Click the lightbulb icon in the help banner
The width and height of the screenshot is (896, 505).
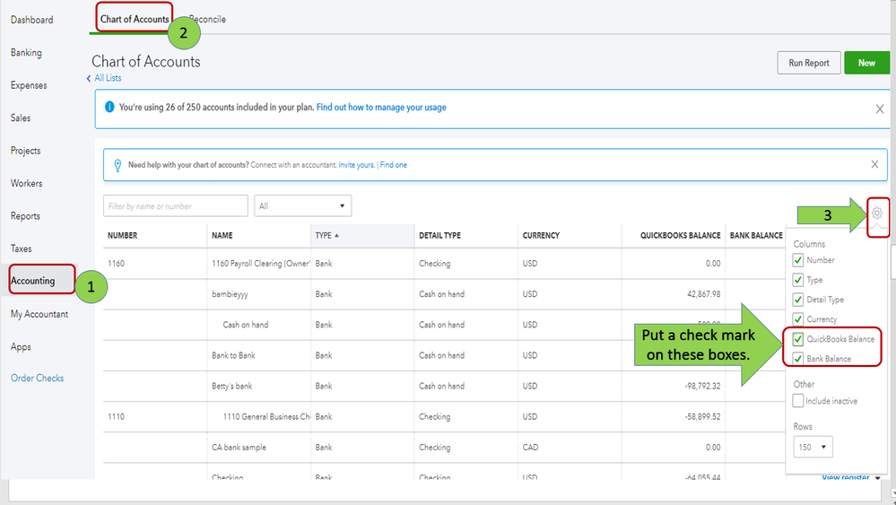[117, 165]
